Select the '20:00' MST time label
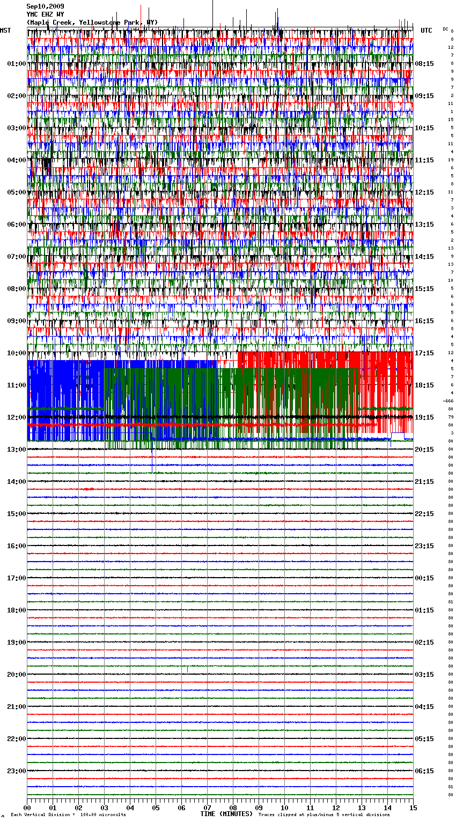 [x=17, y=675]
